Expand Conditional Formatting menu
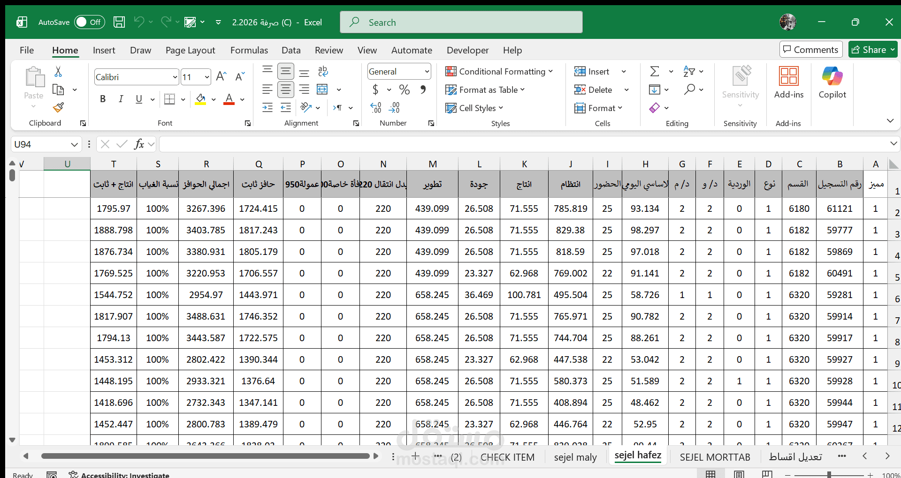 tap(499, 71)
